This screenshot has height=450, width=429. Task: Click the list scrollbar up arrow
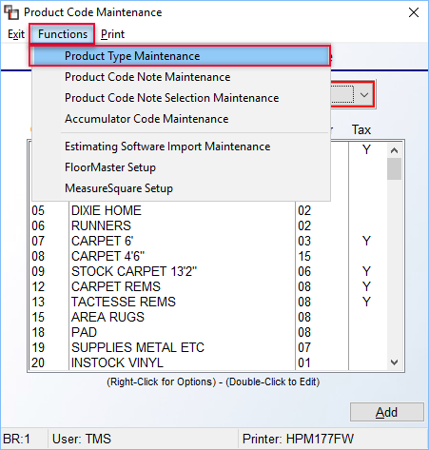pyautogui.click(x=394, y=150)
